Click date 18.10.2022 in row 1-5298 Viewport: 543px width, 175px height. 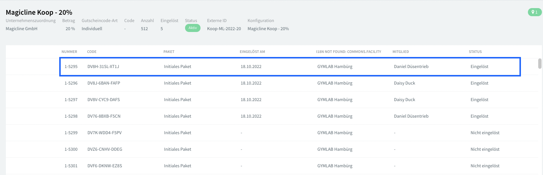tap(251, 116)
